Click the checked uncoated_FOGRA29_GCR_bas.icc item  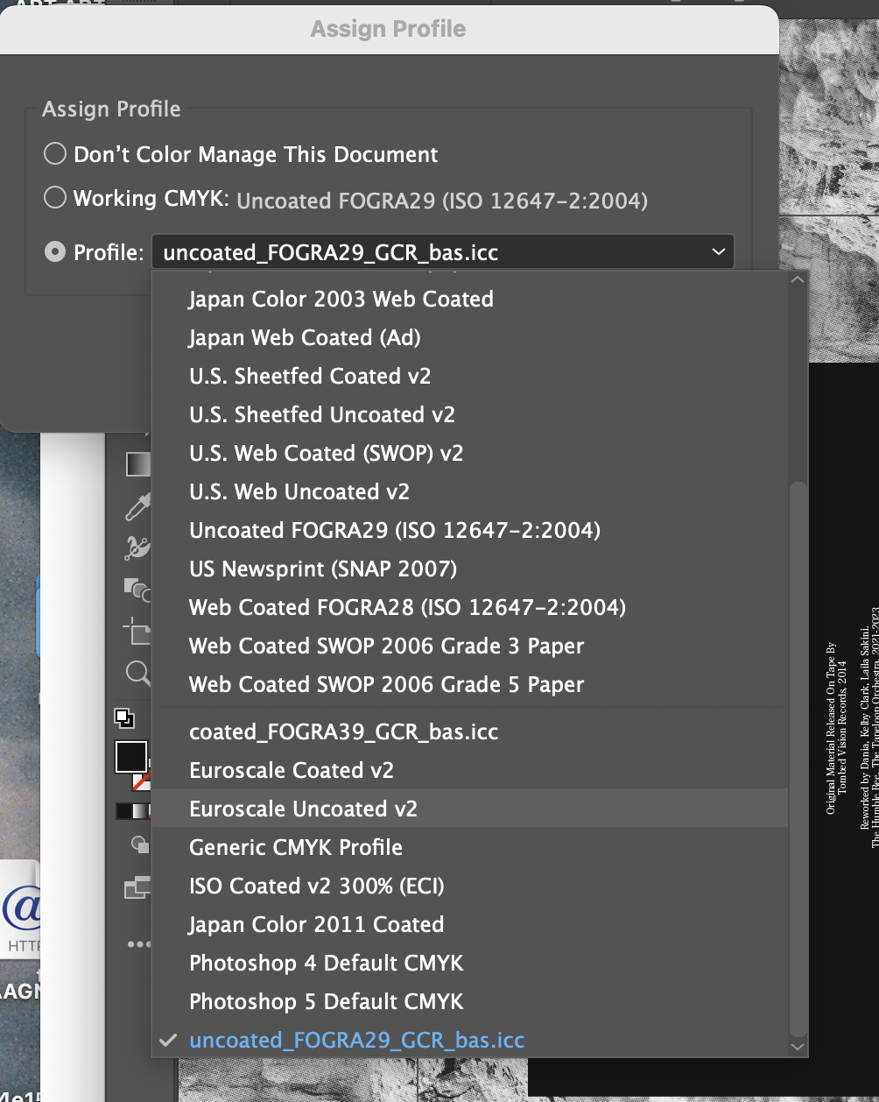tap(356, 1040)
